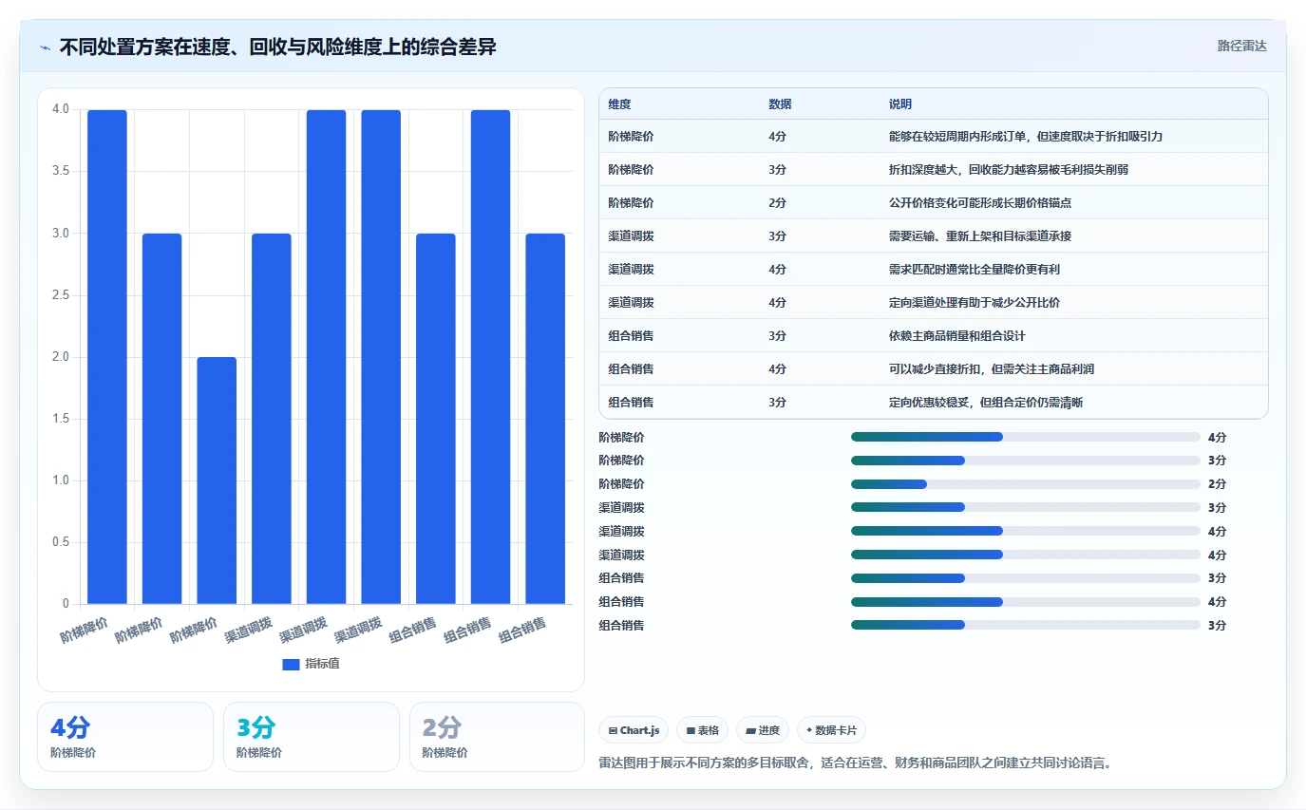Click the text 折扣深度越大，回收能力越容易被毛利损失削弱
Viewport: 1306px width, 810px height.
[1009, 170]
